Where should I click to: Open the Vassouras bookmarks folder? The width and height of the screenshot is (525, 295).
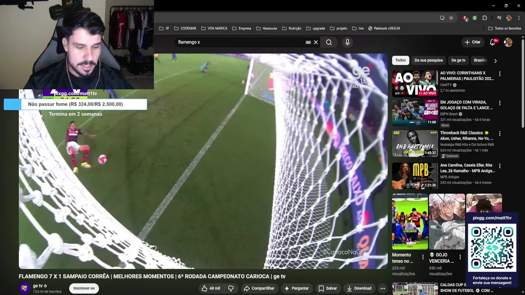coord(267,28)
